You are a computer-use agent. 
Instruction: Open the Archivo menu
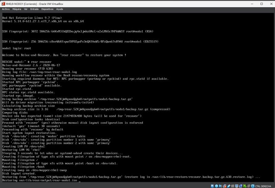(6, 9)
